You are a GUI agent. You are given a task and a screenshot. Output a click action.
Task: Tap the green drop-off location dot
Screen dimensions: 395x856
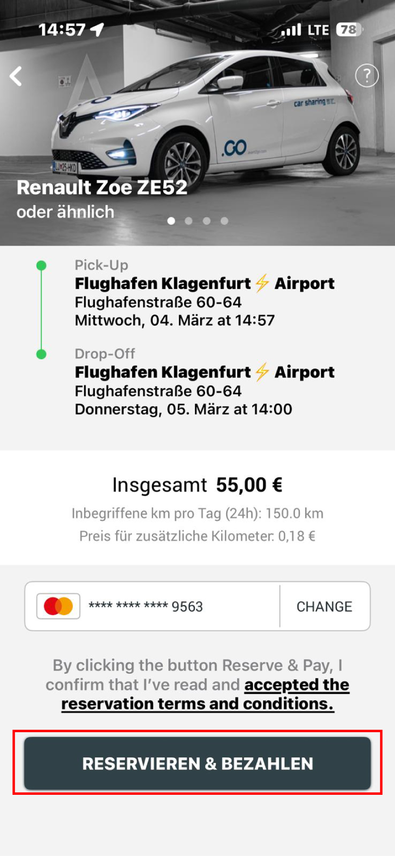click(x=42, y=354)
